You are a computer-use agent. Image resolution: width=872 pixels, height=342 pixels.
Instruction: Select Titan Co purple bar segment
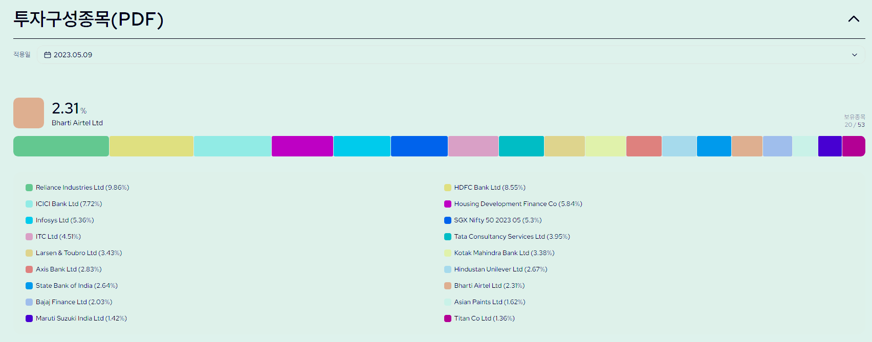(x=854, y=146)
